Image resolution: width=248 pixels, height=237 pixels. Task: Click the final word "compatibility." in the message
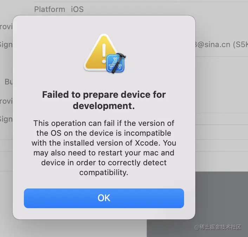(x=104, y=173)
